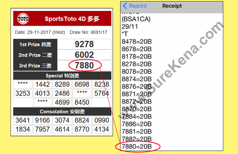Click consolation number 8824
The width and height of the screenshot is (238, 154).
(x=82, y=120)
